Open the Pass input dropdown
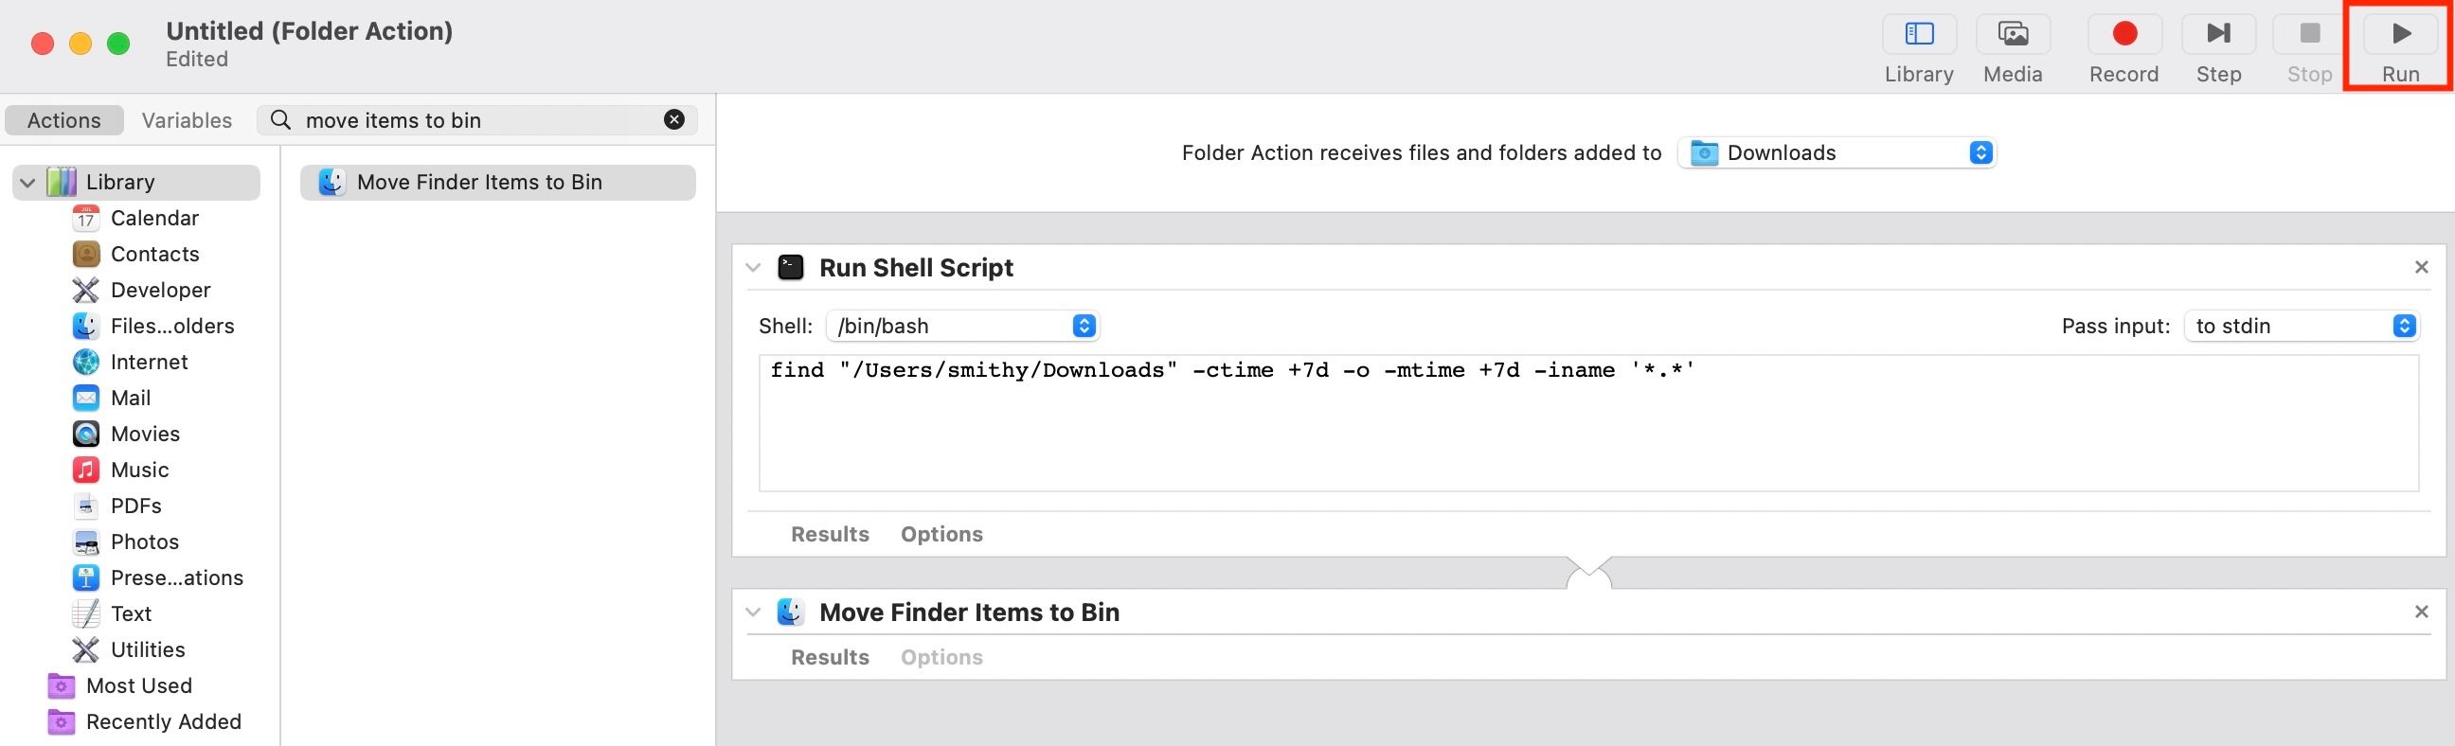The image size is (2455, 746). pos(2302,326)
